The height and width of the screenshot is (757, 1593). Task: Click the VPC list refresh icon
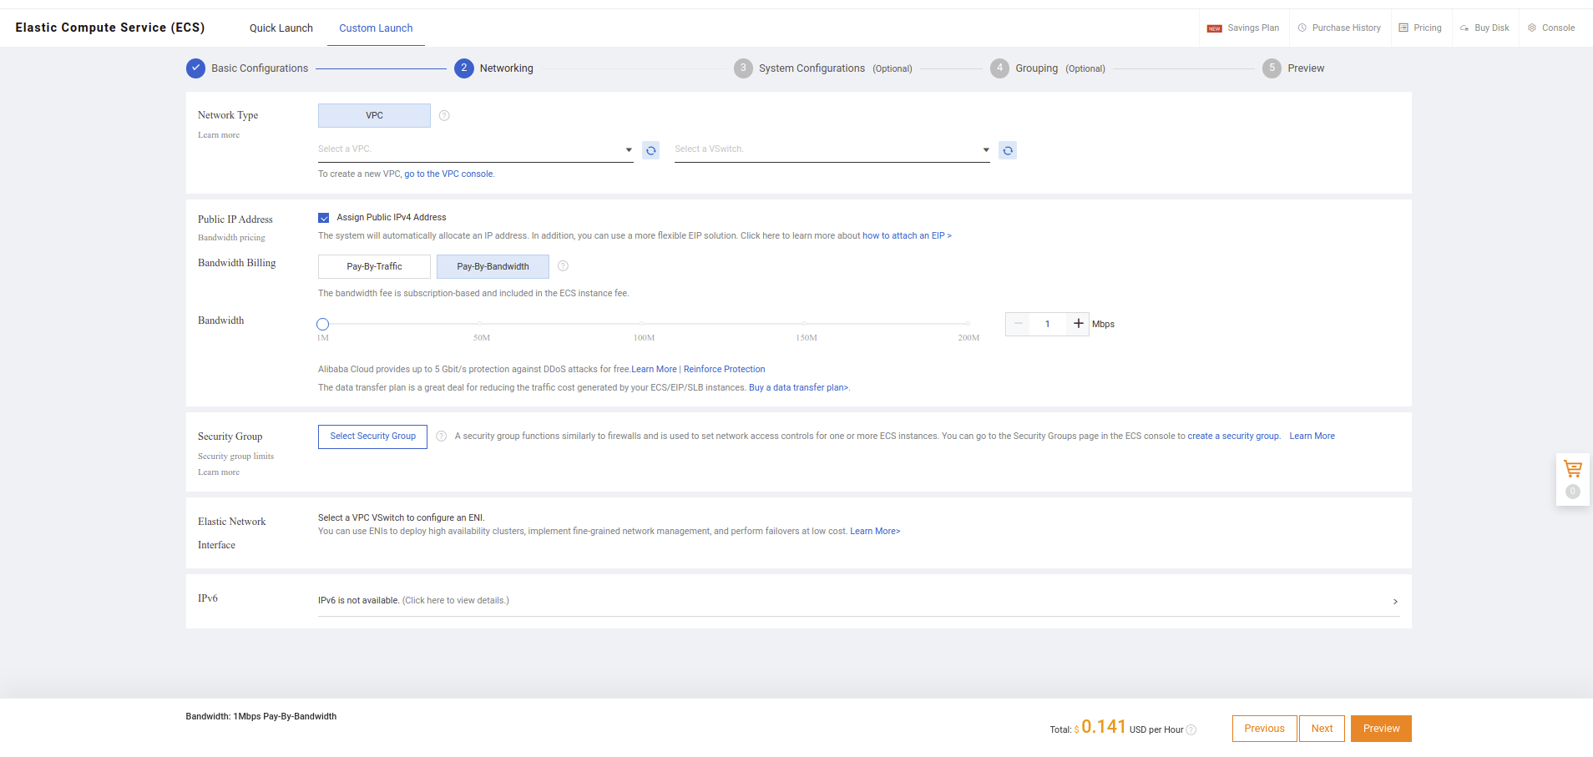point(651,150)
